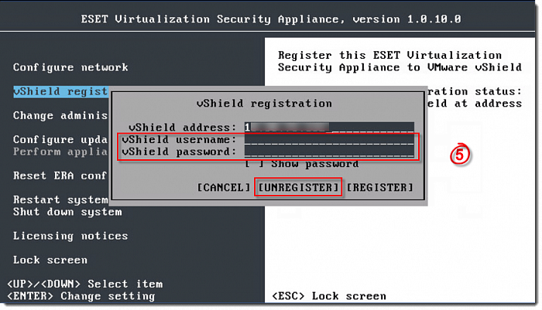Open Licensing notices
Screen dimensions: 542x310
[x=71, y=236]
